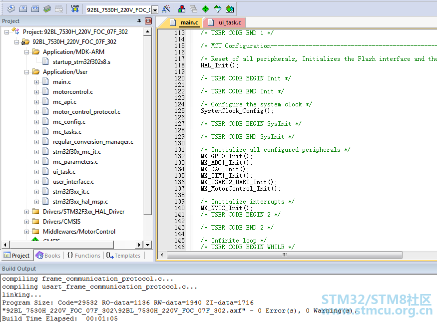
Task: Expand the Drivers/CMSIS folder
Action: pos(26,222)
